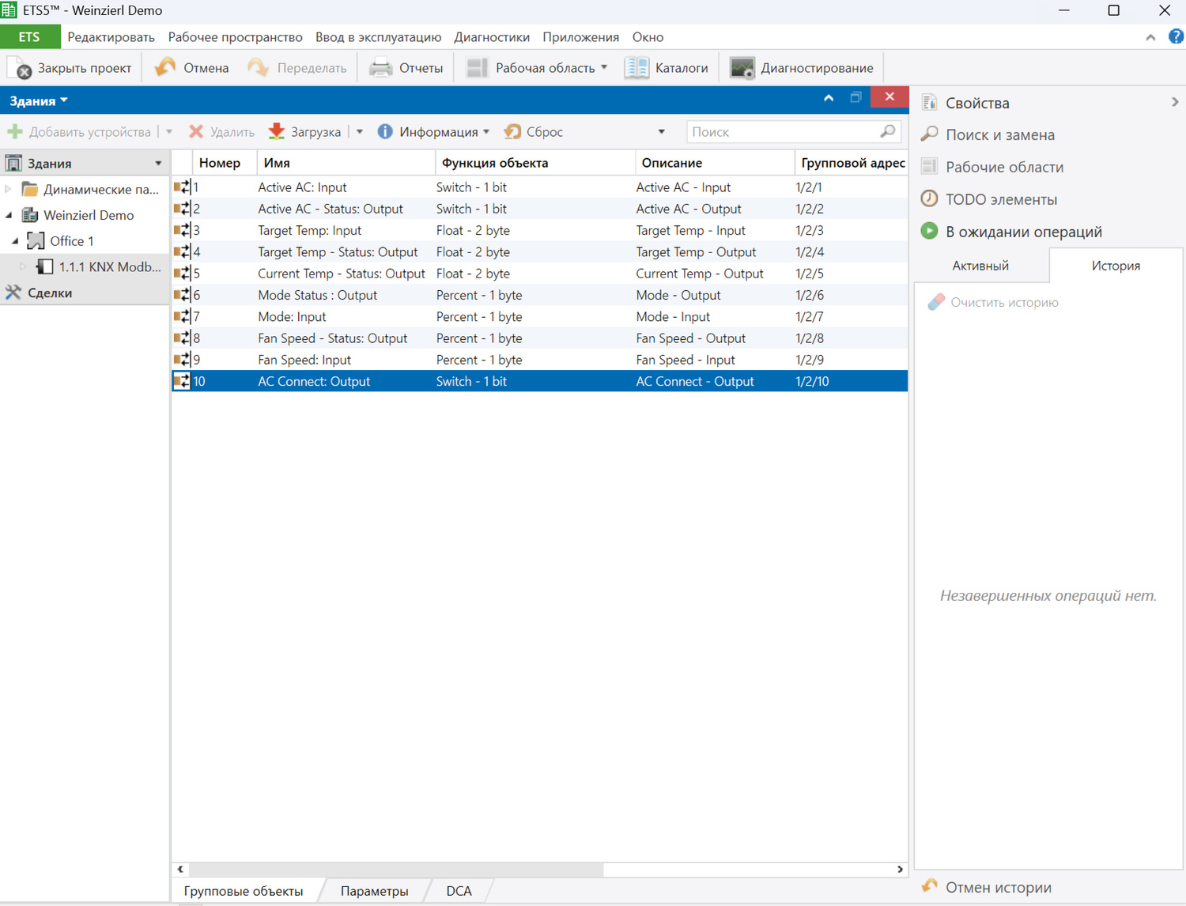Image resolution: width=1186 pixels, height=906 pixels.
Task: Open the Properties (Свойства) side panel
Action: pos(977,103)
